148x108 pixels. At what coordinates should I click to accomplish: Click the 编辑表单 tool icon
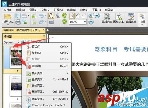coord(131,17)
